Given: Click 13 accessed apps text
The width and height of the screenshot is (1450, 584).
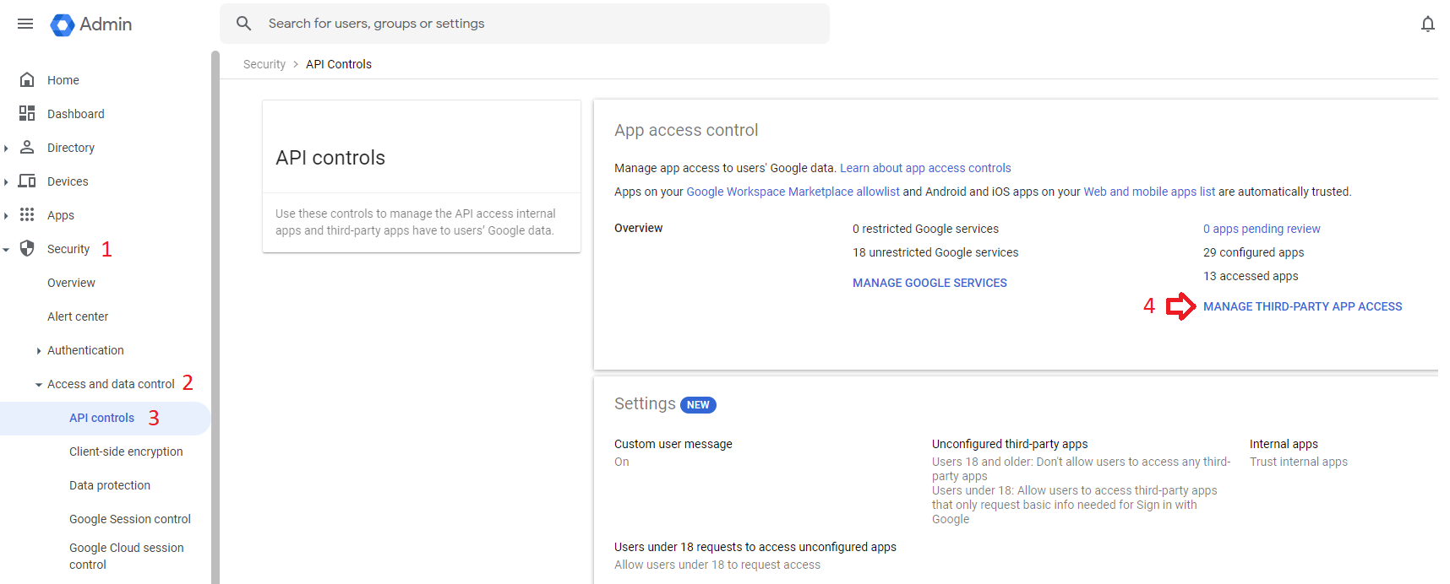Looking at the screenshot, I should [x=1251, y=276].
